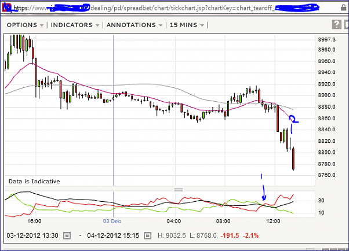The image size is (349, 251).
Task: Click the H: 9032.5 high value
Action: (172, 235)
